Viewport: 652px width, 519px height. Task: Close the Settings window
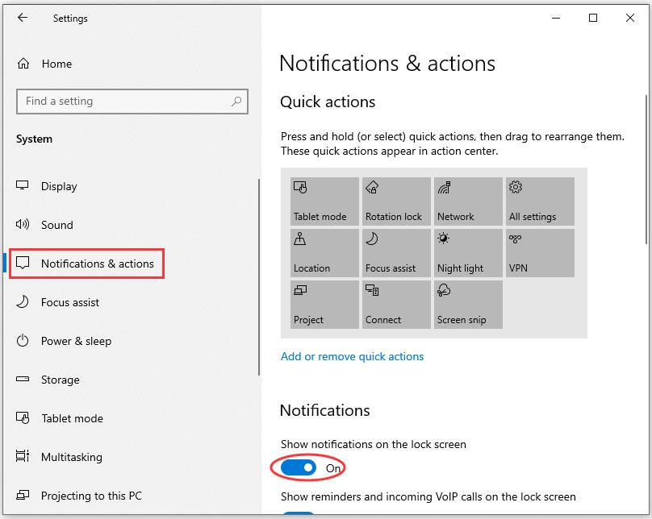click(630, 18)
